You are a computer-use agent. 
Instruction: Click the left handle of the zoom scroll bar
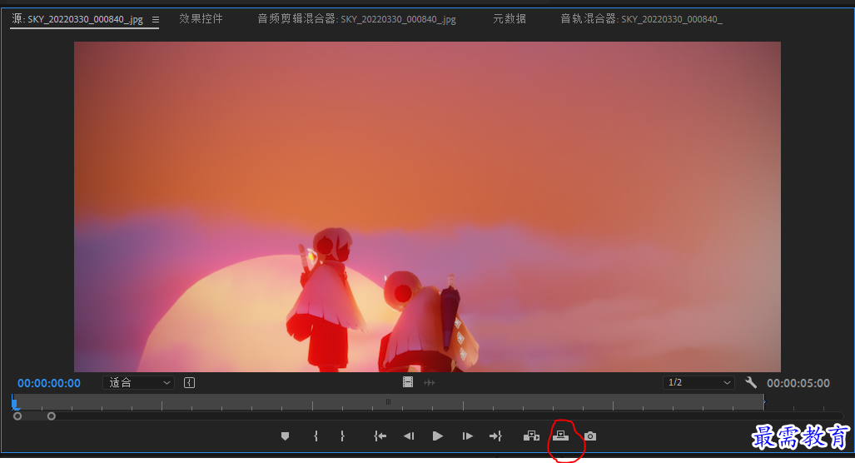pos(17,416)
